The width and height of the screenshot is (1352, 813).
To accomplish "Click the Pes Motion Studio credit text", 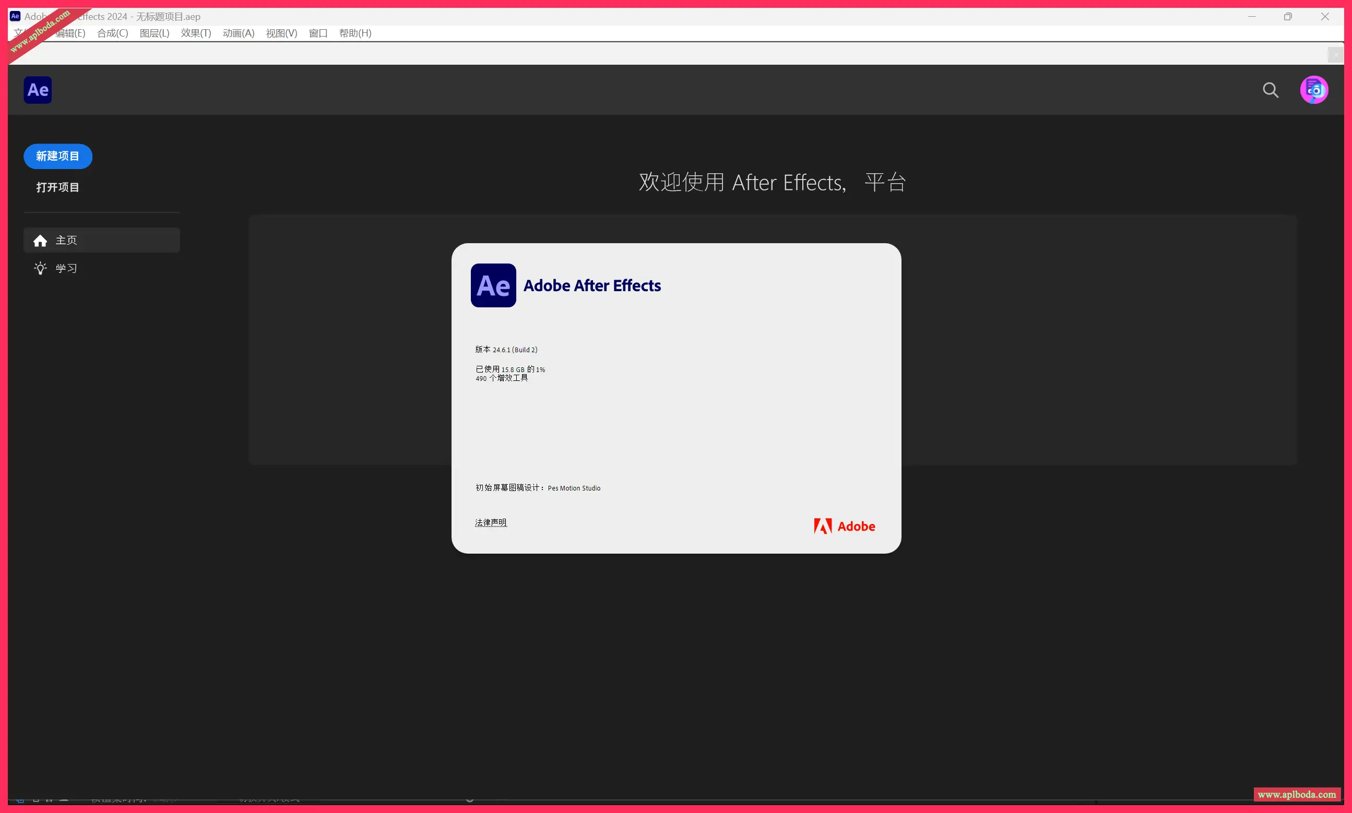I will [x=574, y=488].
